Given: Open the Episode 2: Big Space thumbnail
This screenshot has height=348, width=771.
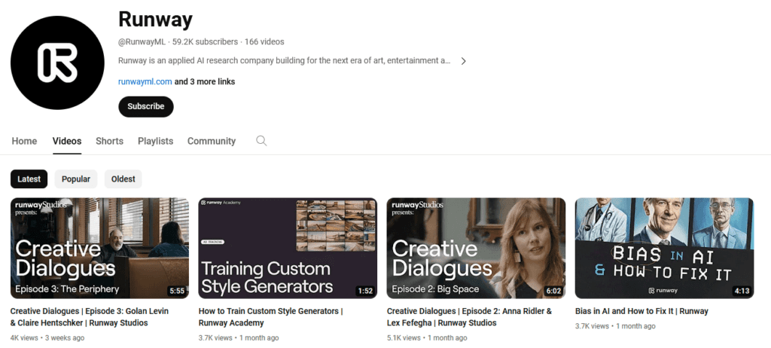Looking at the screenshot, I should 476,248.
